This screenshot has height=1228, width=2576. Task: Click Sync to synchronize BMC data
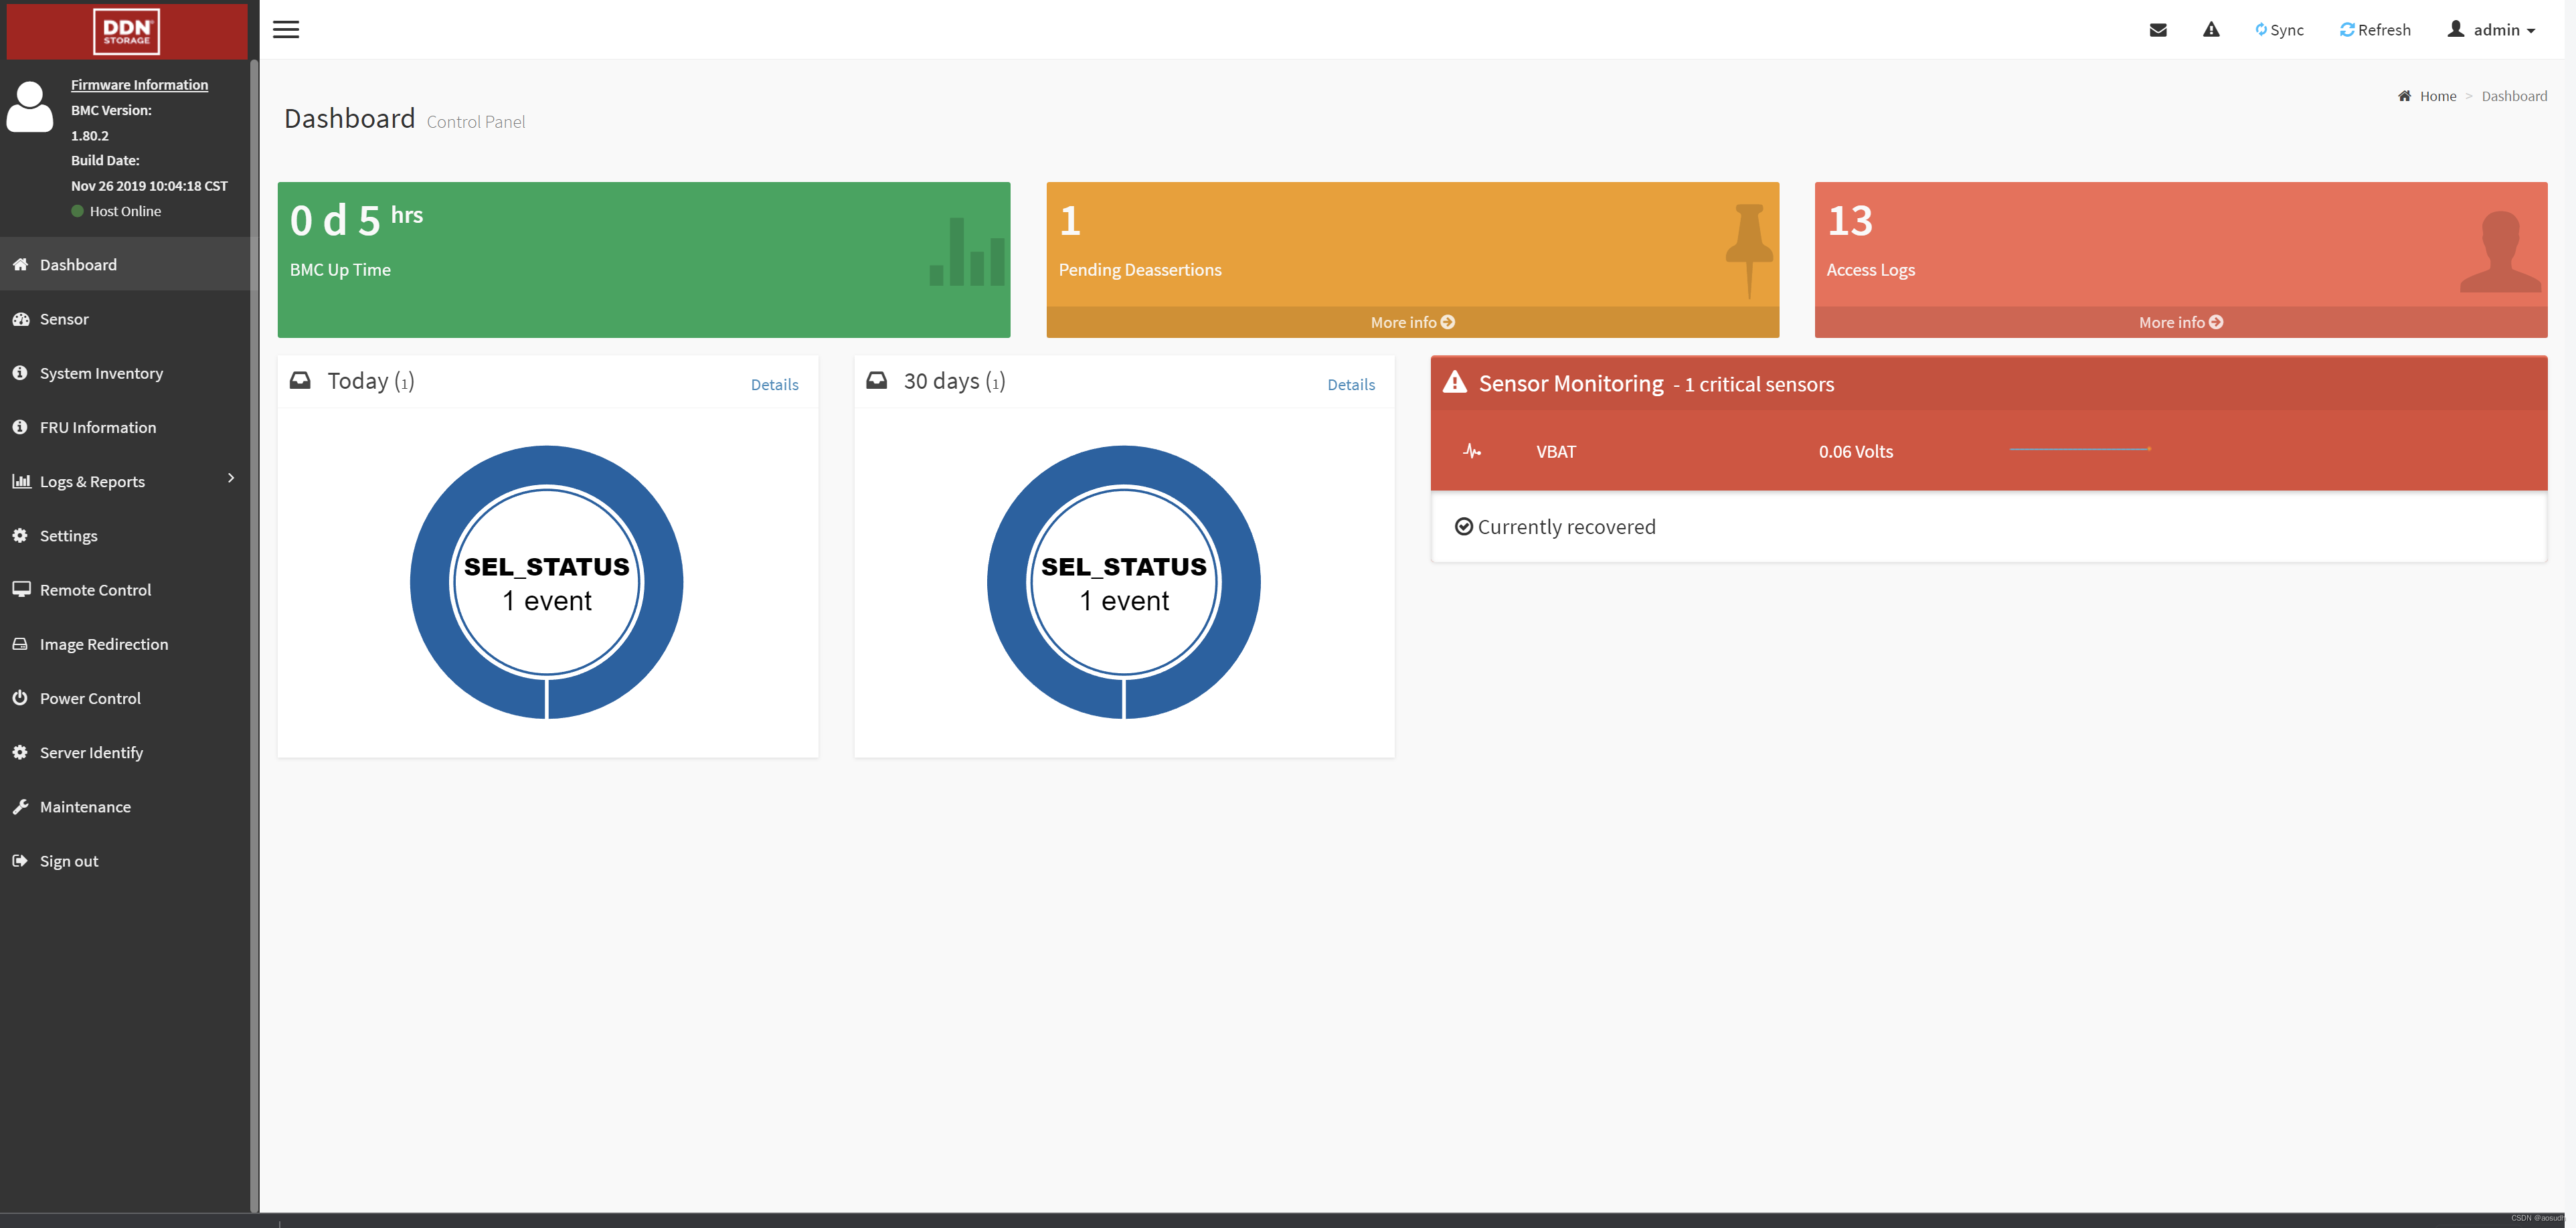point(2280,29)
